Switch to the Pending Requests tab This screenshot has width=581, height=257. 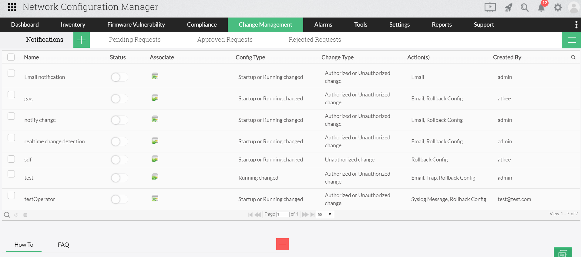(x=135, y=40)
